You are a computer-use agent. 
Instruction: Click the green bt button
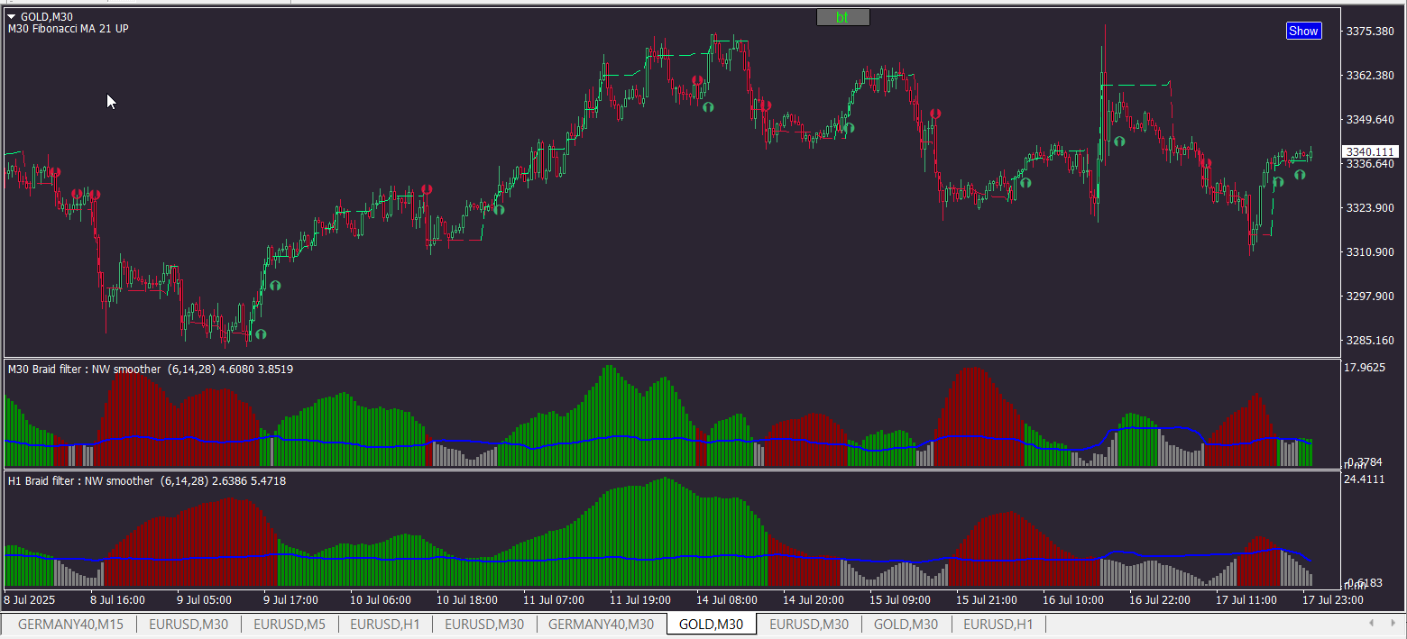pos(842,17)
